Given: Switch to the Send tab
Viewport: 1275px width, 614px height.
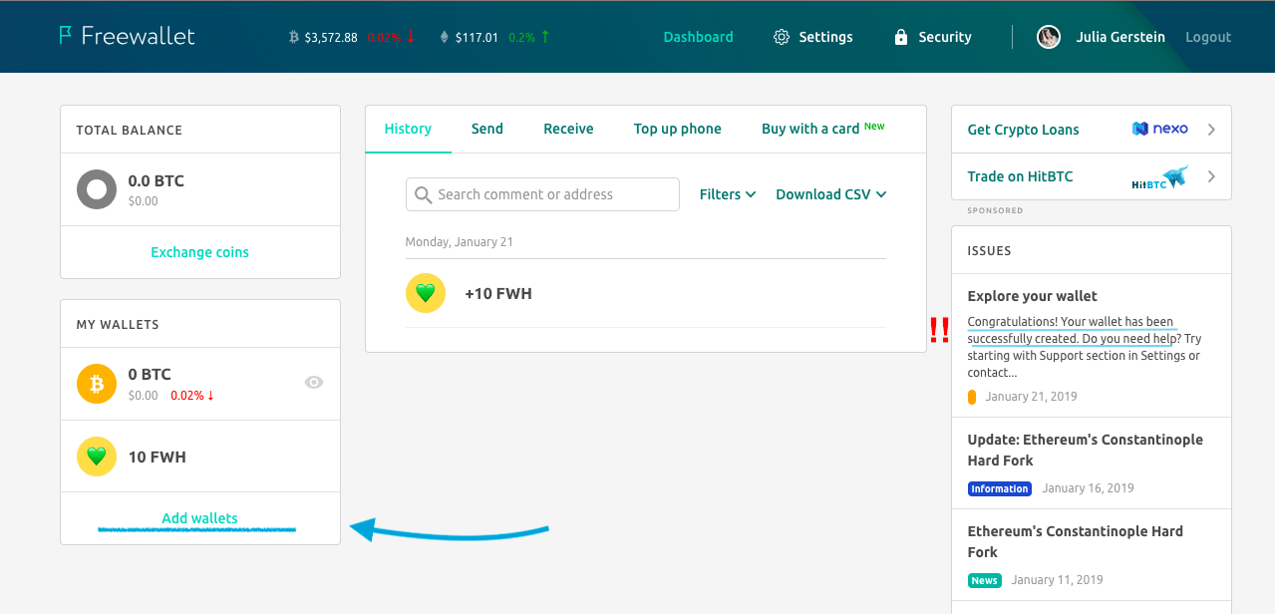Looking at the screenshot, I should pyautogui.click(x=486, y=129).
